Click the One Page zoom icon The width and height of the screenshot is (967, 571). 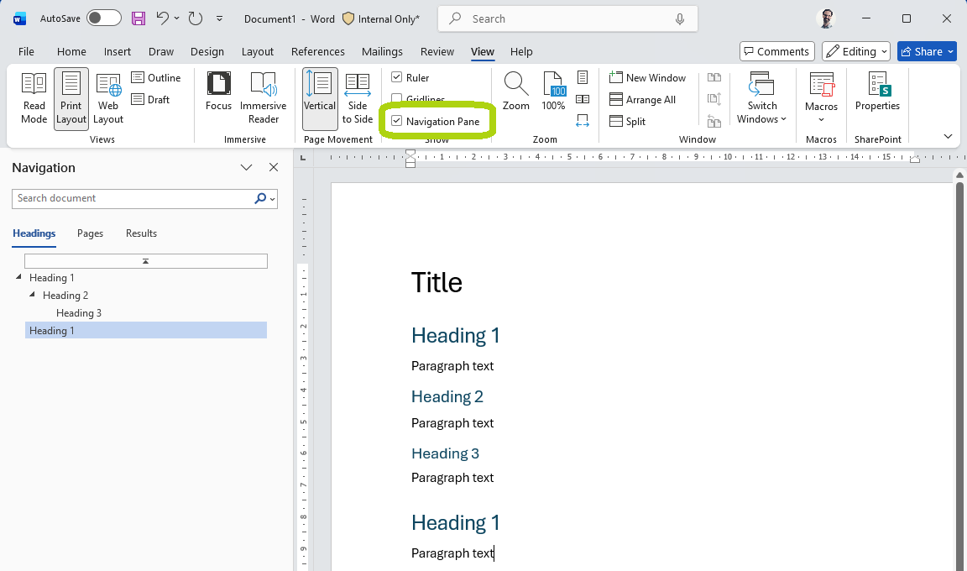click(583, 77)
